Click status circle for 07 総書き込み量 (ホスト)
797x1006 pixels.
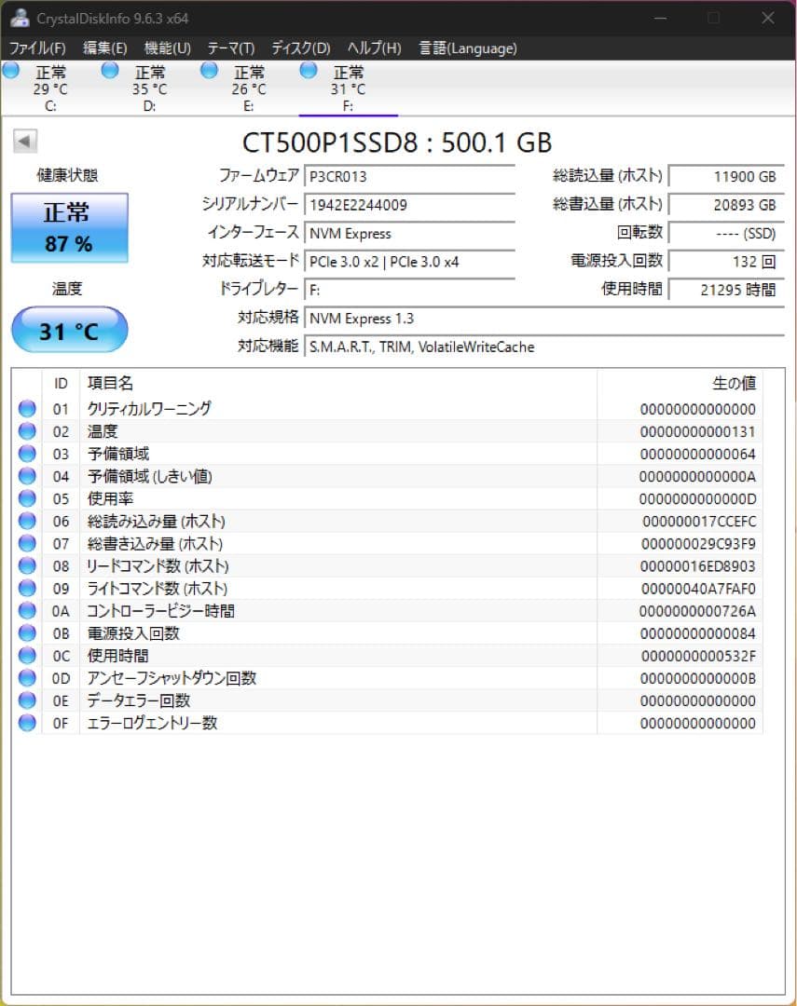coord(27,543)
